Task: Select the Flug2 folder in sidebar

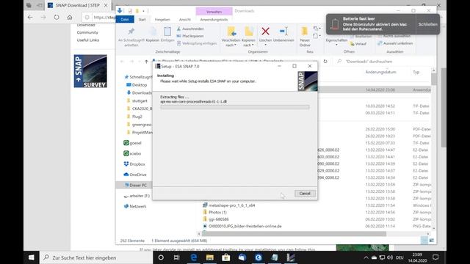Action: pyautogui.click(x=134, y=117)
